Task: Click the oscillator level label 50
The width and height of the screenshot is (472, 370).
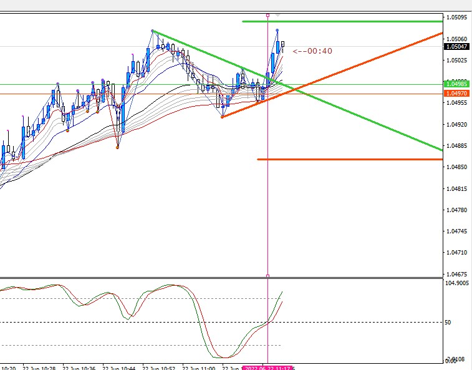Action: coord(448,323)
